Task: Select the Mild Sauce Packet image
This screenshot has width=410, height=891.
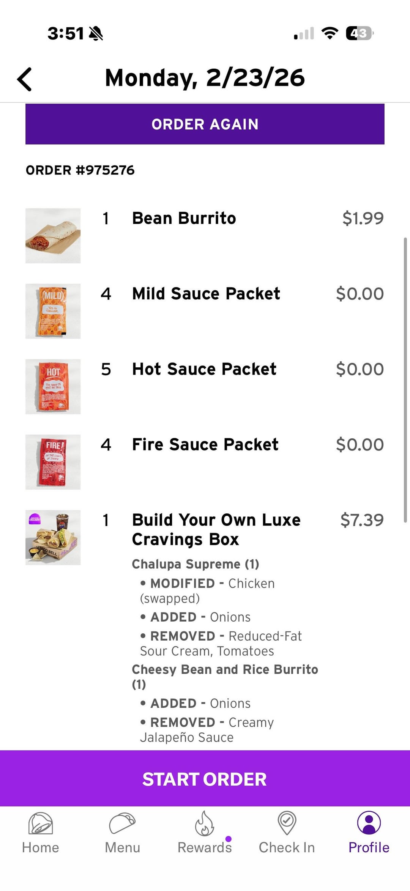Action: (53, 311)
